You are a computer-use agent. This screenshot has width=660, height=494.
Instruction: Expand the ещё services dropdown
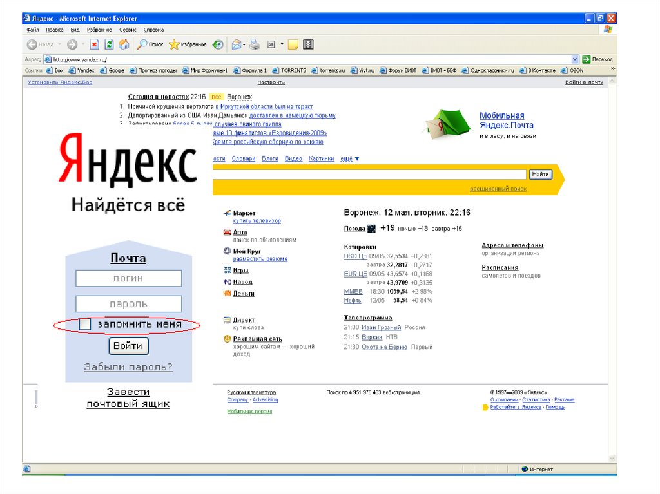coord(350,158)
